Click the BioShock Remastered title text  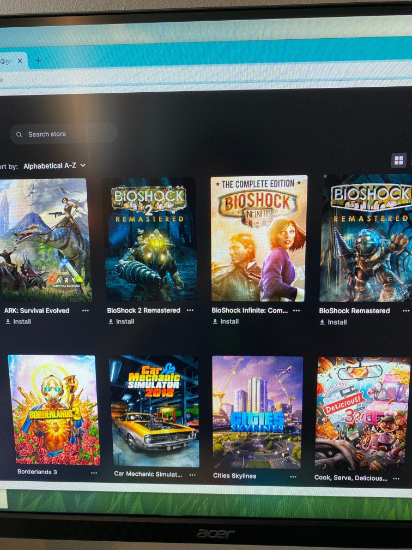tap(354, 311)
